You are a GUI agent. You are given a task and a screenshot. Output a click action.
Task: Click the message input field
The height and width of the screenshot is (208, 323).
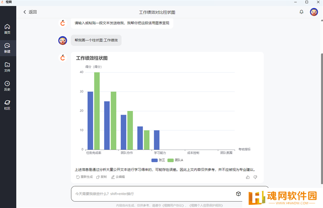[x=153, y=194]
